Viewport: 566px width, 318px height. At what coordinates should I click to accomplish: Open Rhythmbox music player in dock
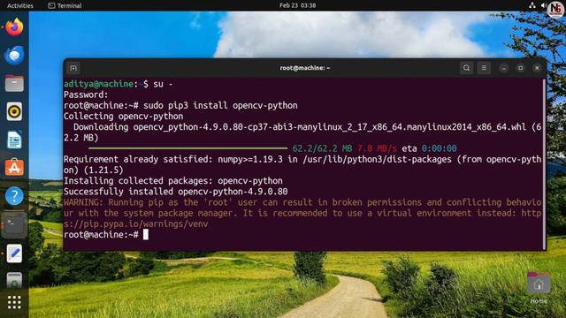[14, 111]
